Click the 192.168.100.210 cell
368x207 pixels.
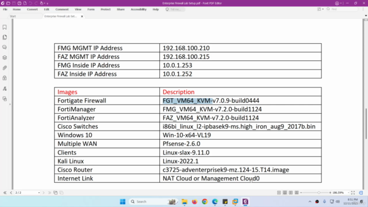(x=240, y=48)
